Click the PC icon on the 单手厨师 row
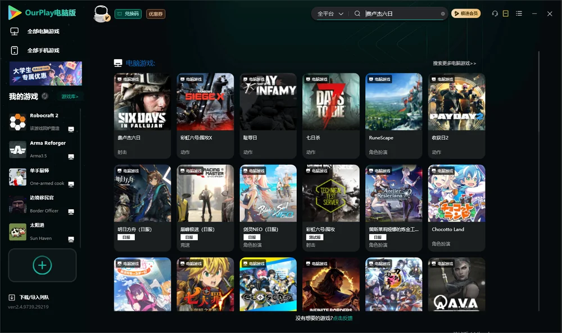This screenshot has height=333, width=562. click(71, 184)
